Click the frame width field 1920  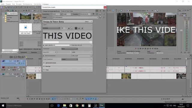(x=56, y=14)
